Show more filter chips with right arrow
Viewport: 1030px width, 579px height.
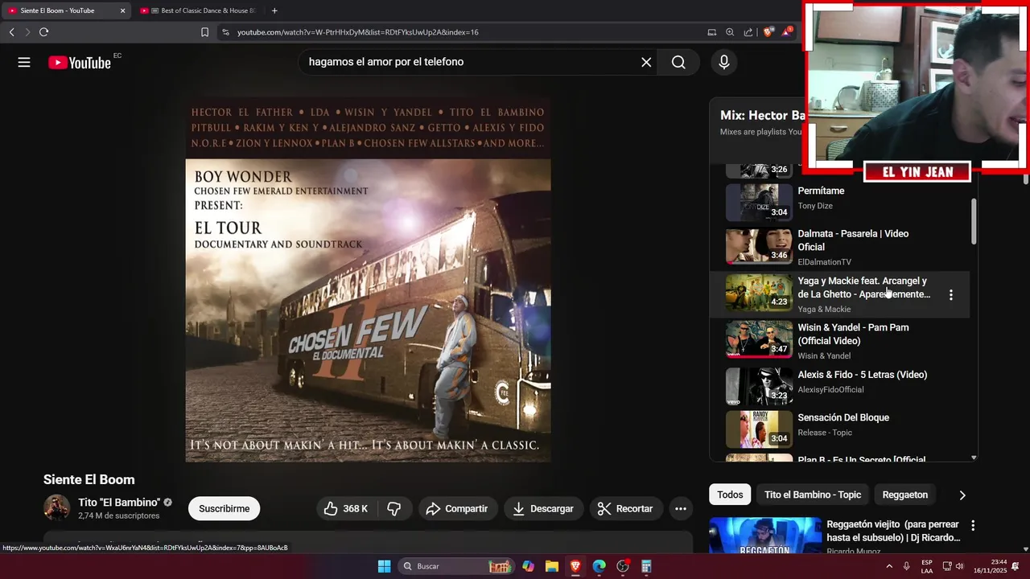point(962,495)
